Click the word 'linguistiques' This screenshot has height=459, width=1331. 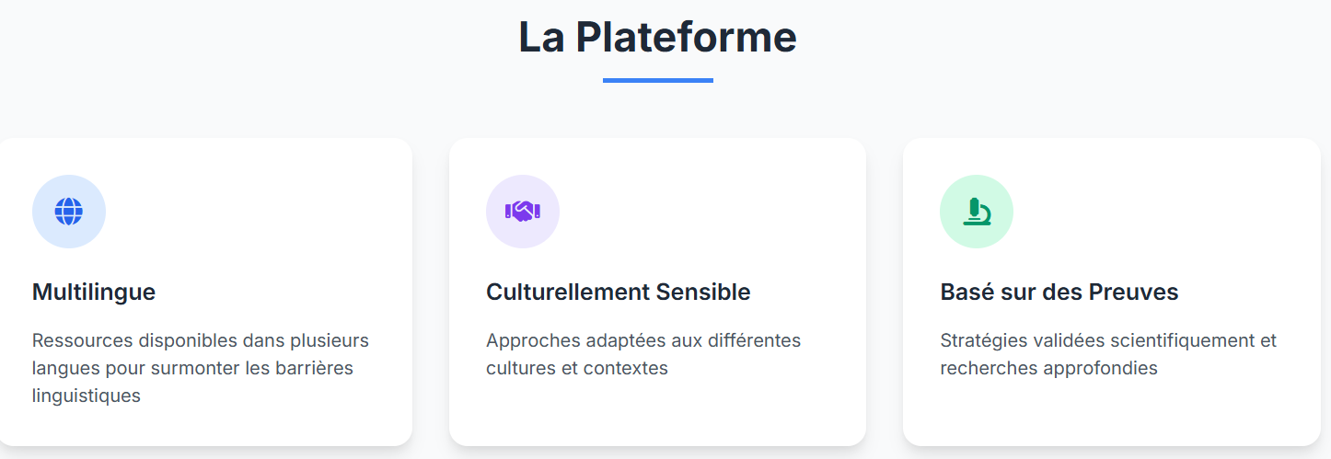click(x=87, y=396)
